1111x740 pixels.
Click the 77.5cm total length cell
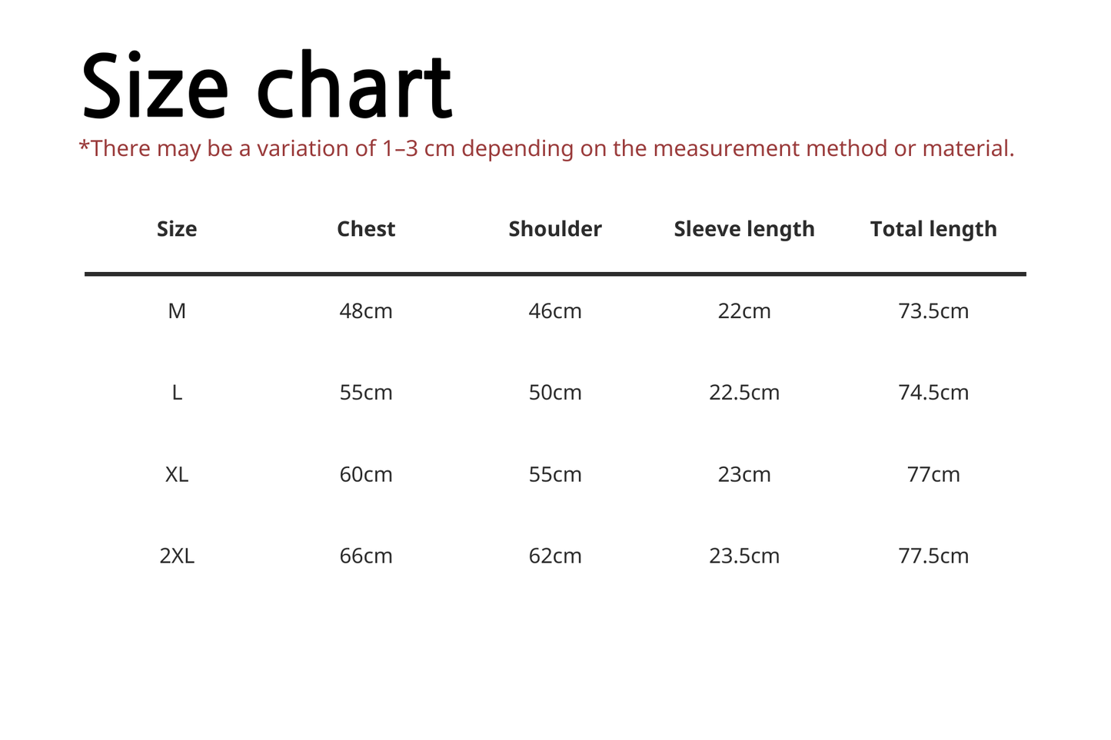933,556
